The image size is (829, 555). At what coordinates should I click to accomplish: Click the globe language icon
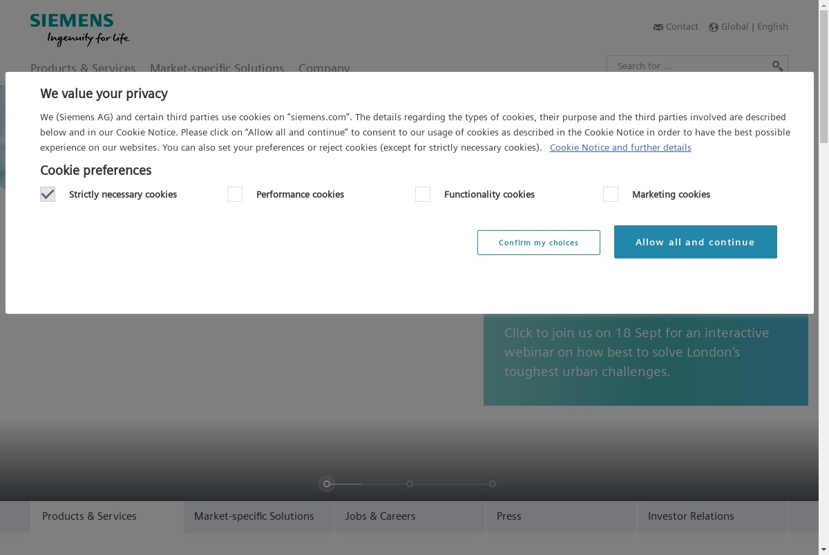coord(714,27)
